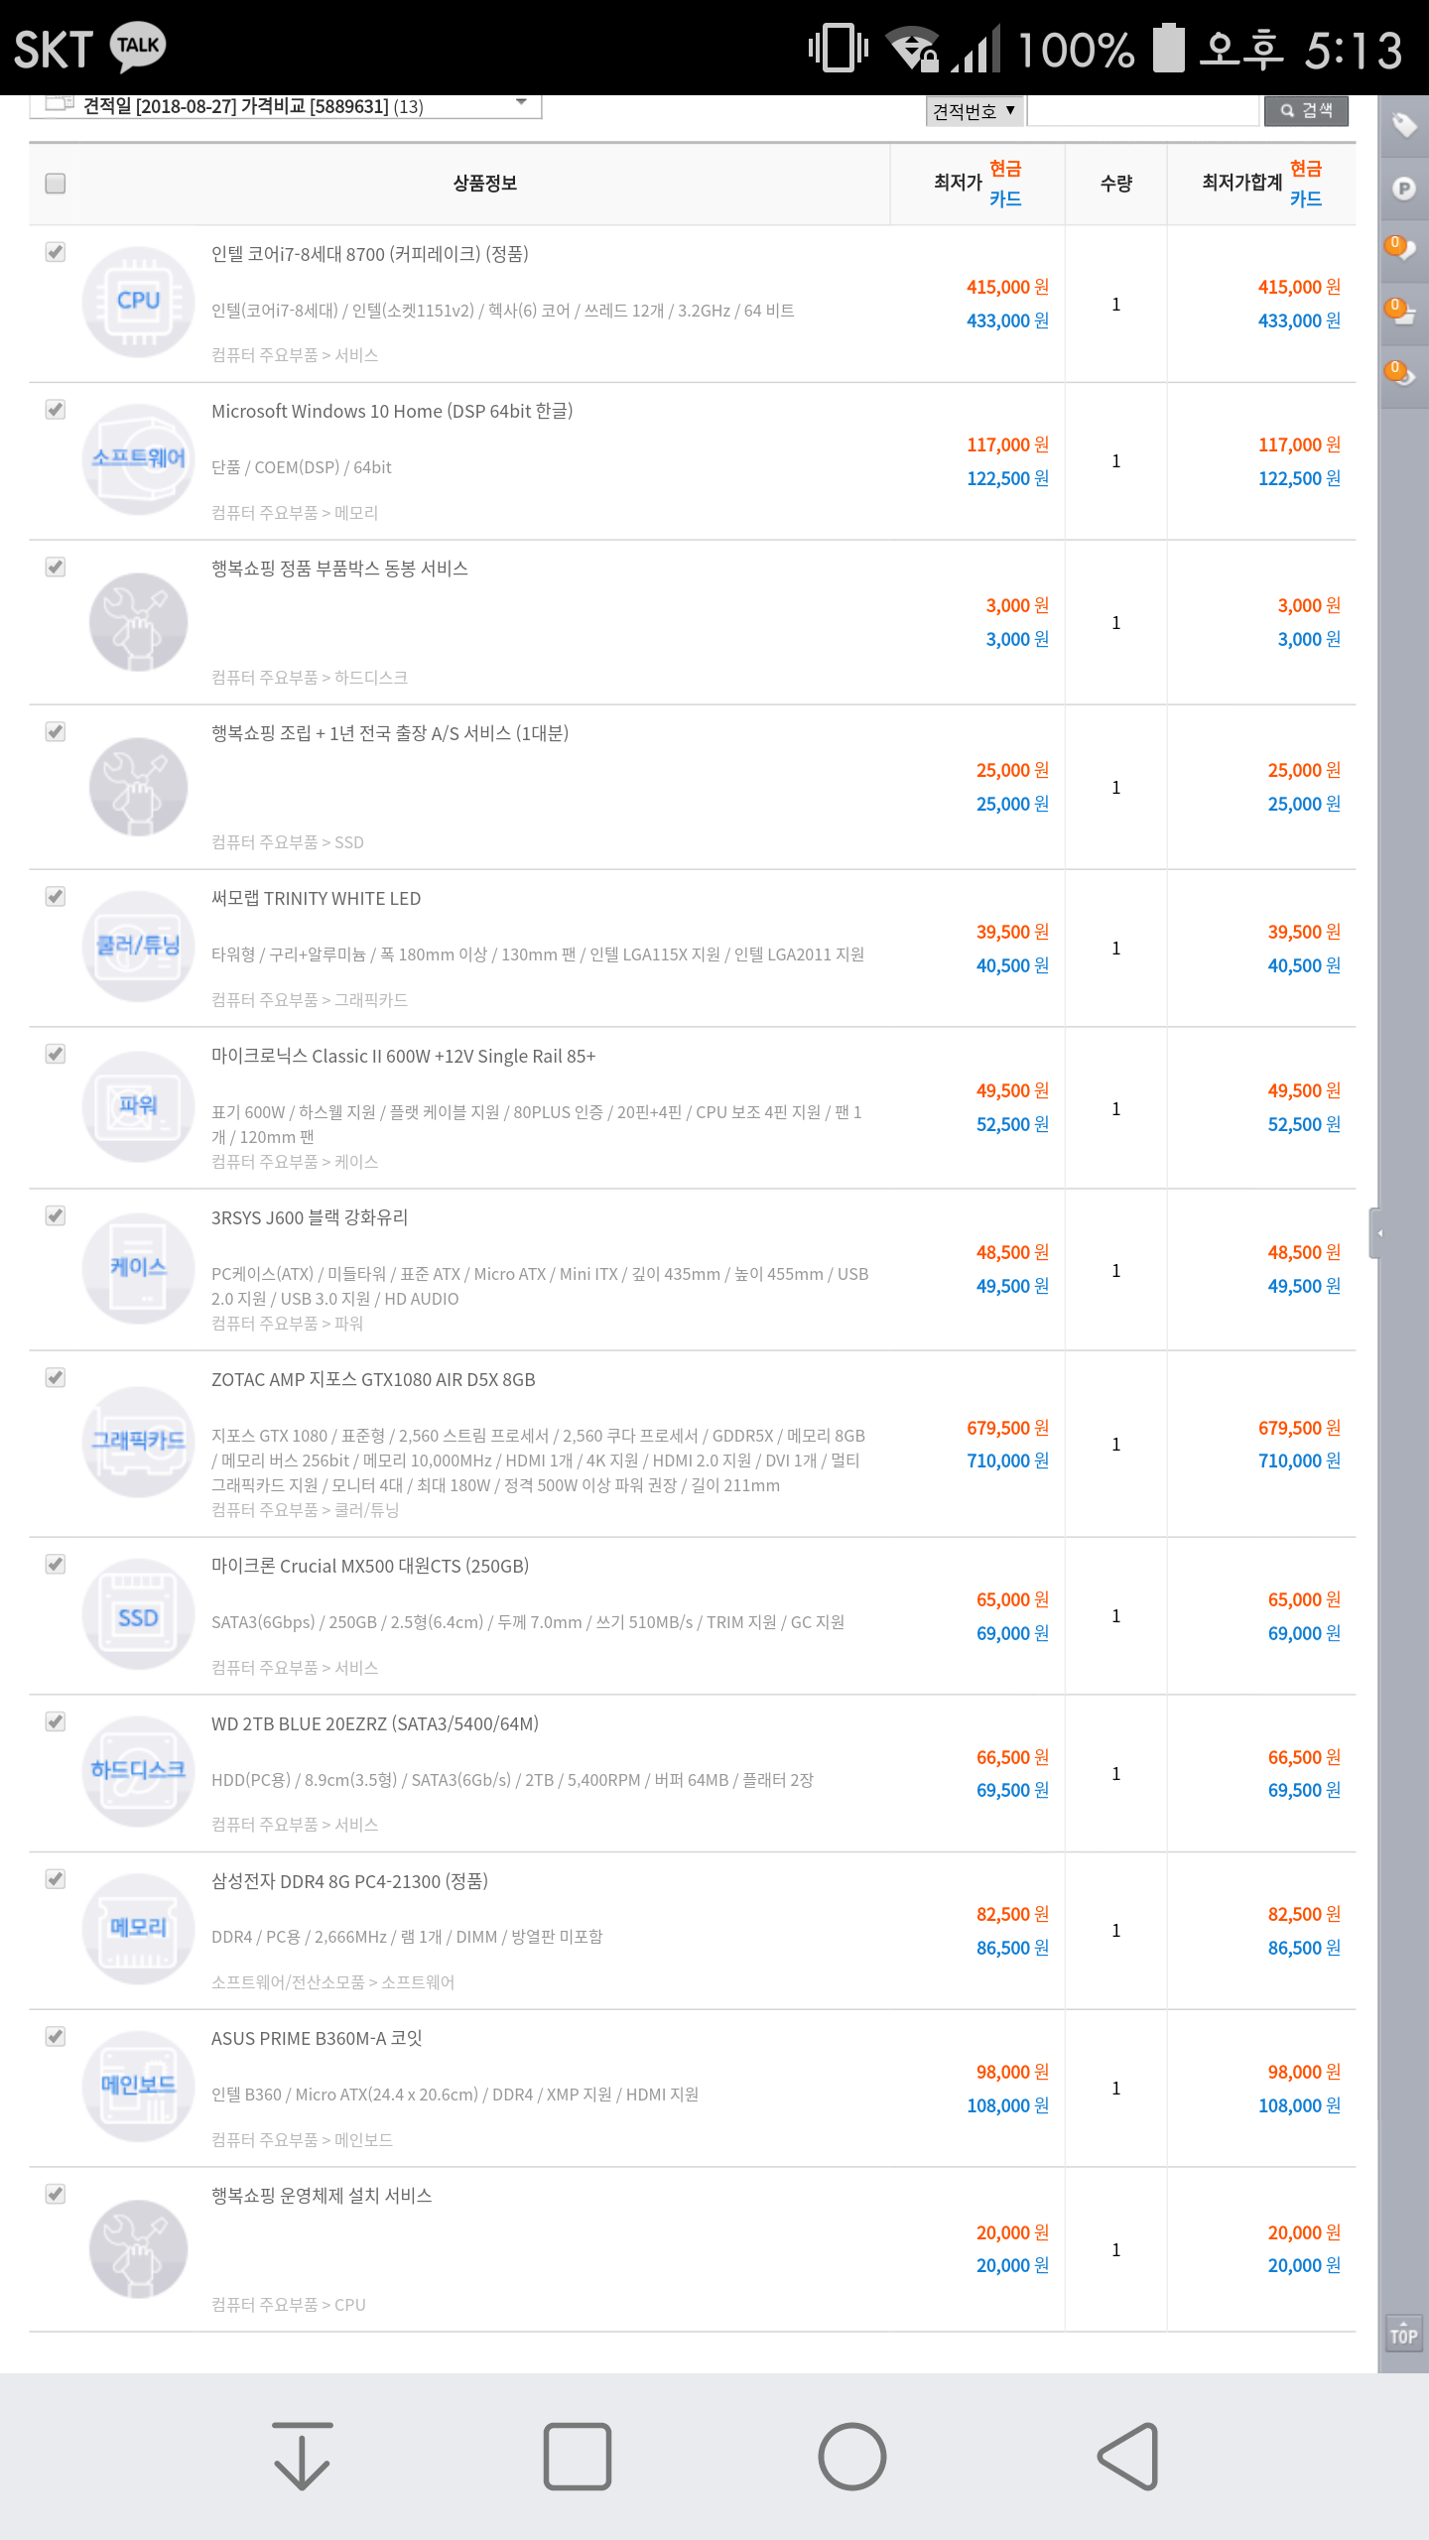Tap the Android back navigation button
The height and width of the screenshot is (2540, 1429).
1128,2456
